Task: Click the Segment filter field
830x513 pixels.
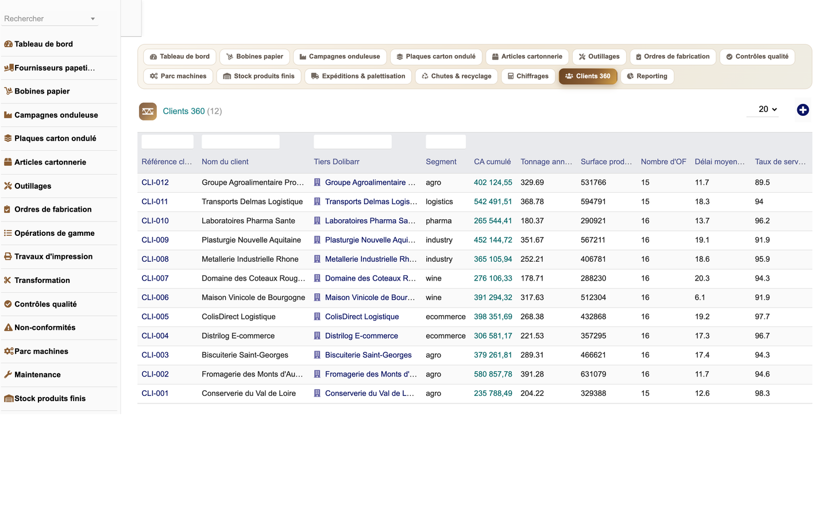Action: click(446, 142)
